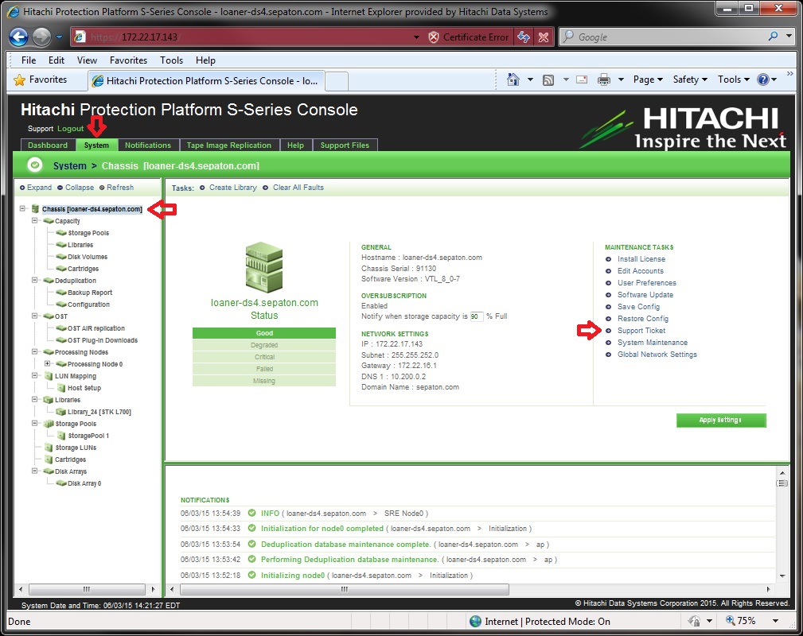The image size is (803, 636).
Task: Collapse the LUN Mapping branch
Action: pos(35,375)
